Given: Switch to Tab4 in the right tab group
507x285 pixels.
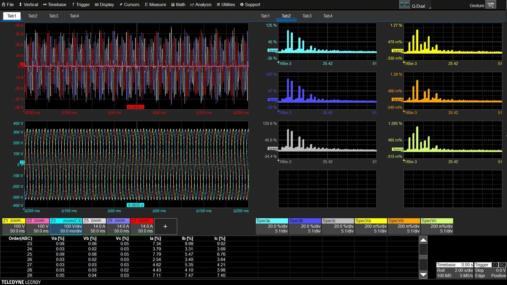Looking at the screenshot, I should pyautogui.click(x=328, y=16).
